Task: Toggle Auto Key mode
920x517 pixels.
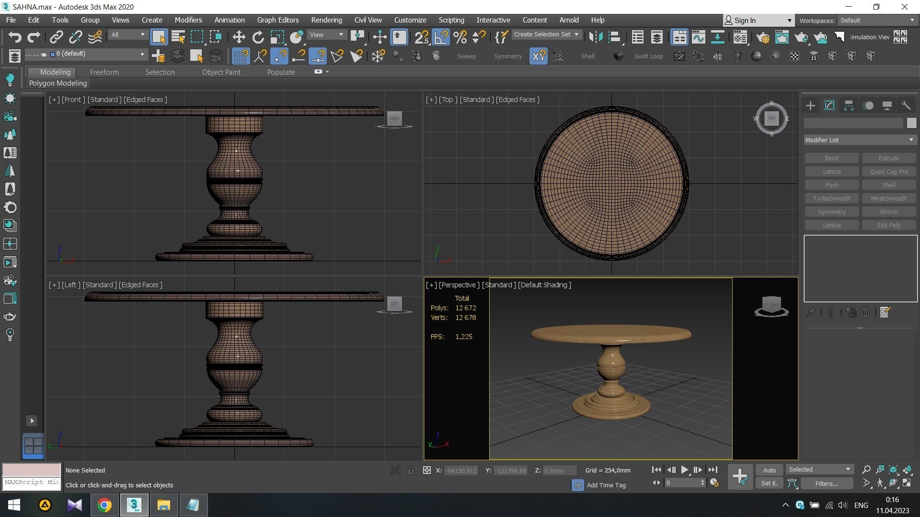Action: 769,470
